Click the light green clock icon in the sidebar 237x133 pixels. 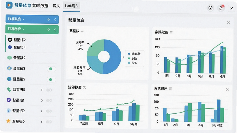[9, 58]
